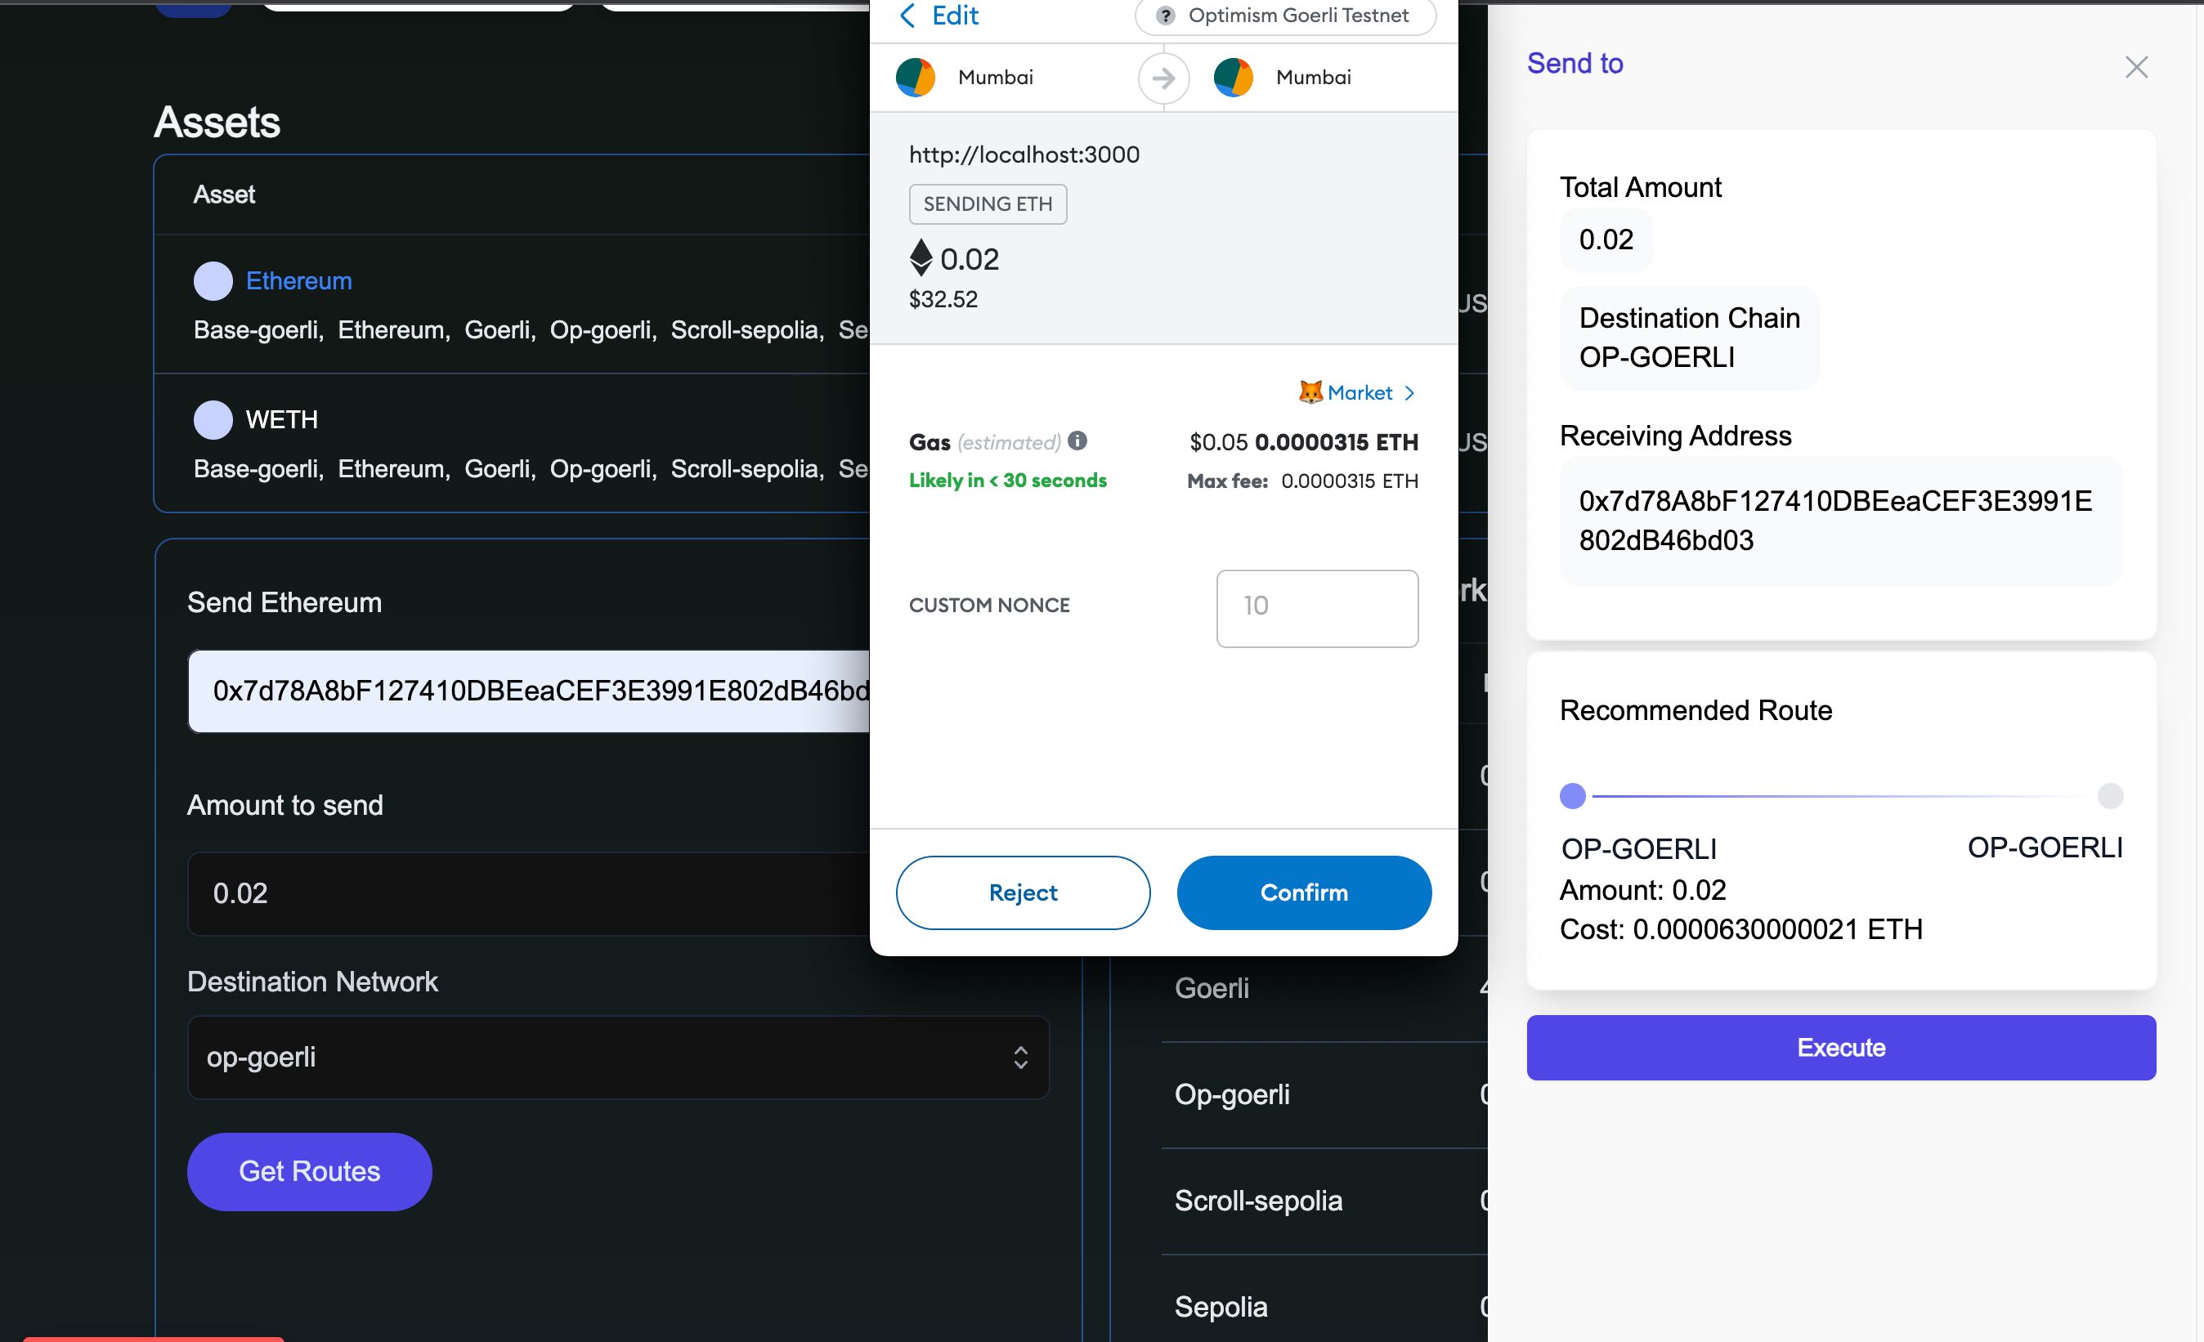Image resolution: width=2204 pixels, height=1342 pixels.
Task: Select the Goerli network row
Action: (x=1324, y=988)
